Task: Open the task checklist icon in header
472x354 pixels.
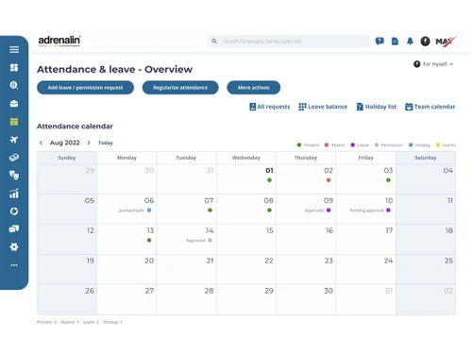Action: (x=395, y=42)
